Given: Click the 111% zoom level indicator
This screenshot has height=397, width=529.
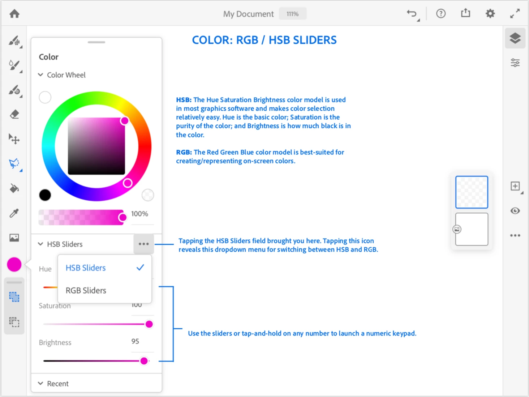Looking at the screenshot, I should click(293, 14).
